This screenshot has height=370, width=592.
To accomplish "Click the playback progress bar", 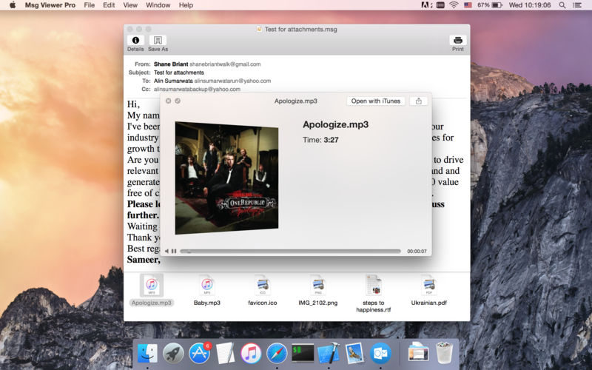I will click(290, 251).
